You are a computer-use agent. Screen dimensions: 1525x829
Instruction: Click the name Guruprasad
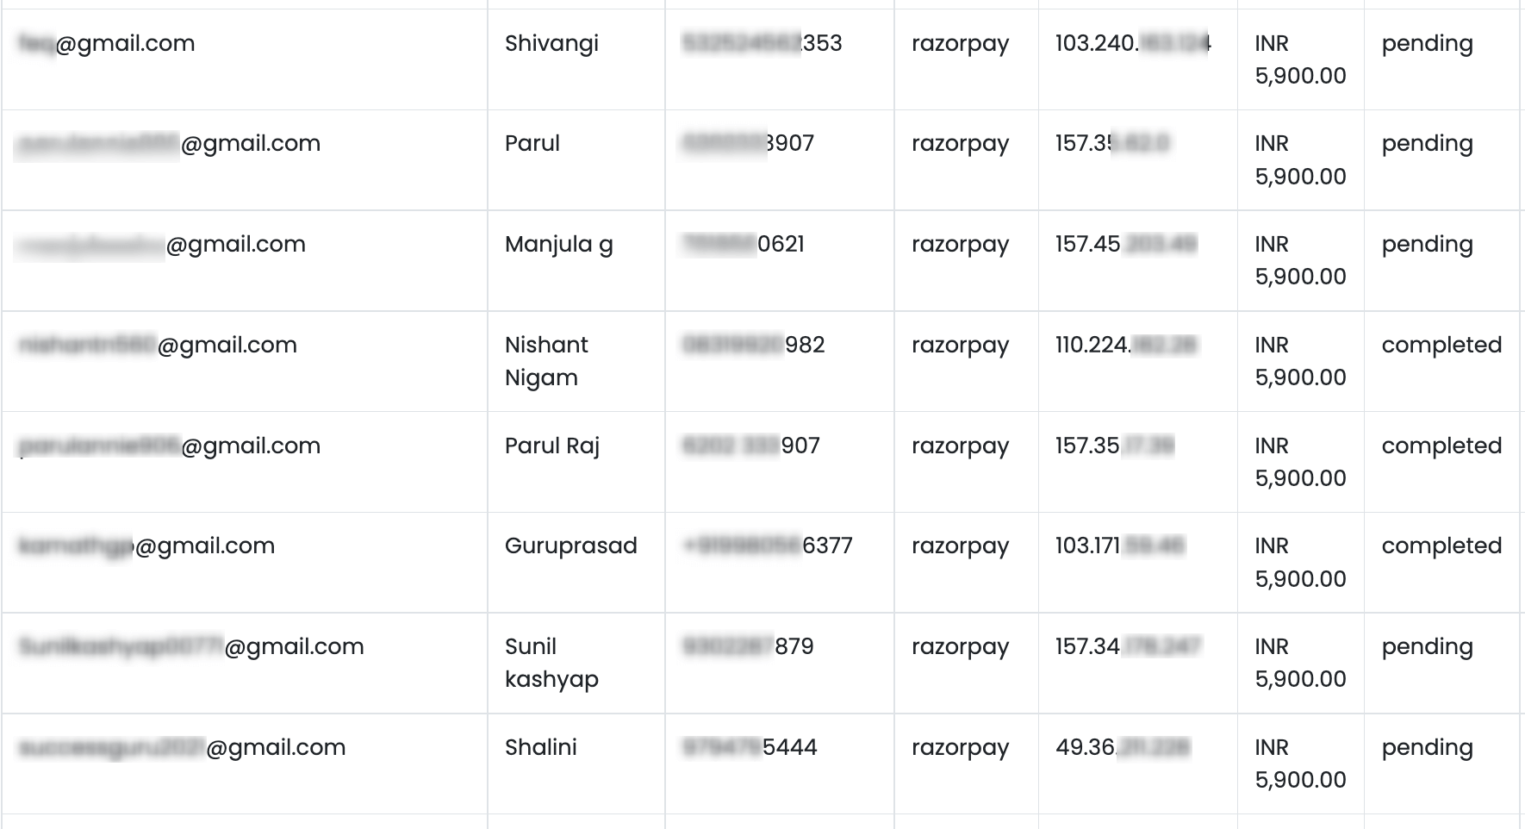(570, 545)
